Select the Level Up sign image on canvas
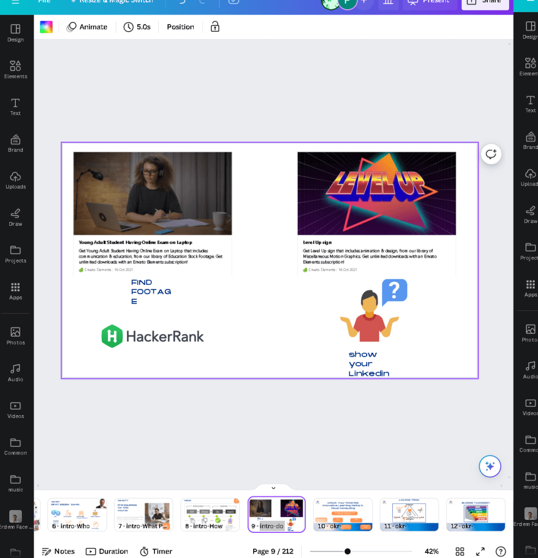This screenshot has width=538, height=558. (376, 193)
